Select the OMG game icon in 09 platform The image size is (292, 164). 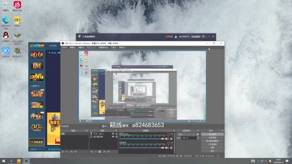(37, 77)
